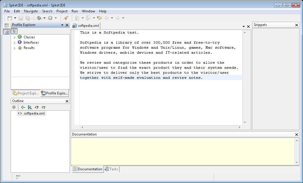Click the Documentation pane scroll up arrow
Image resolution: width=303 pixels, height=183 pixels.
click(x=297, y=140)
